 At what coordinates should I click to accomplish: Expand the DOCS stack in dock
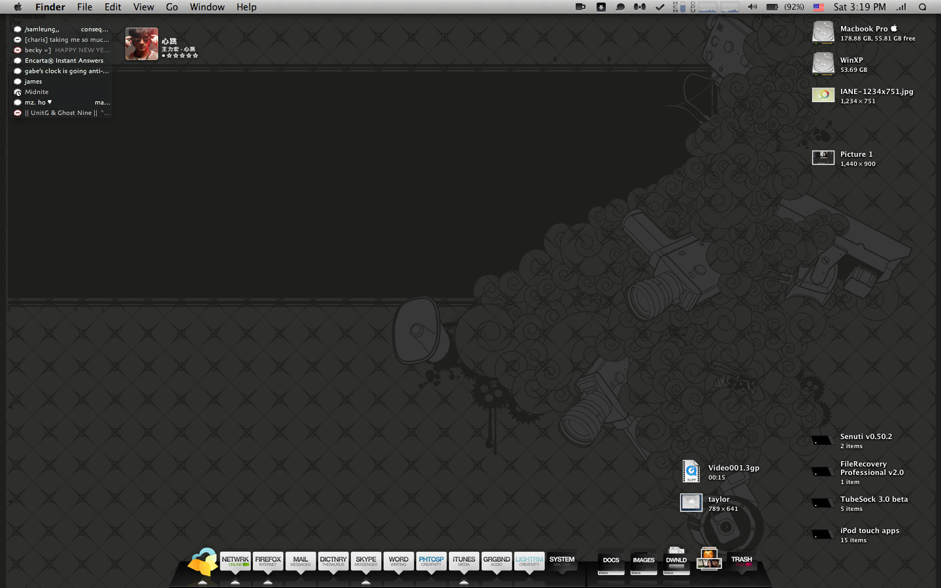[611, 563]
